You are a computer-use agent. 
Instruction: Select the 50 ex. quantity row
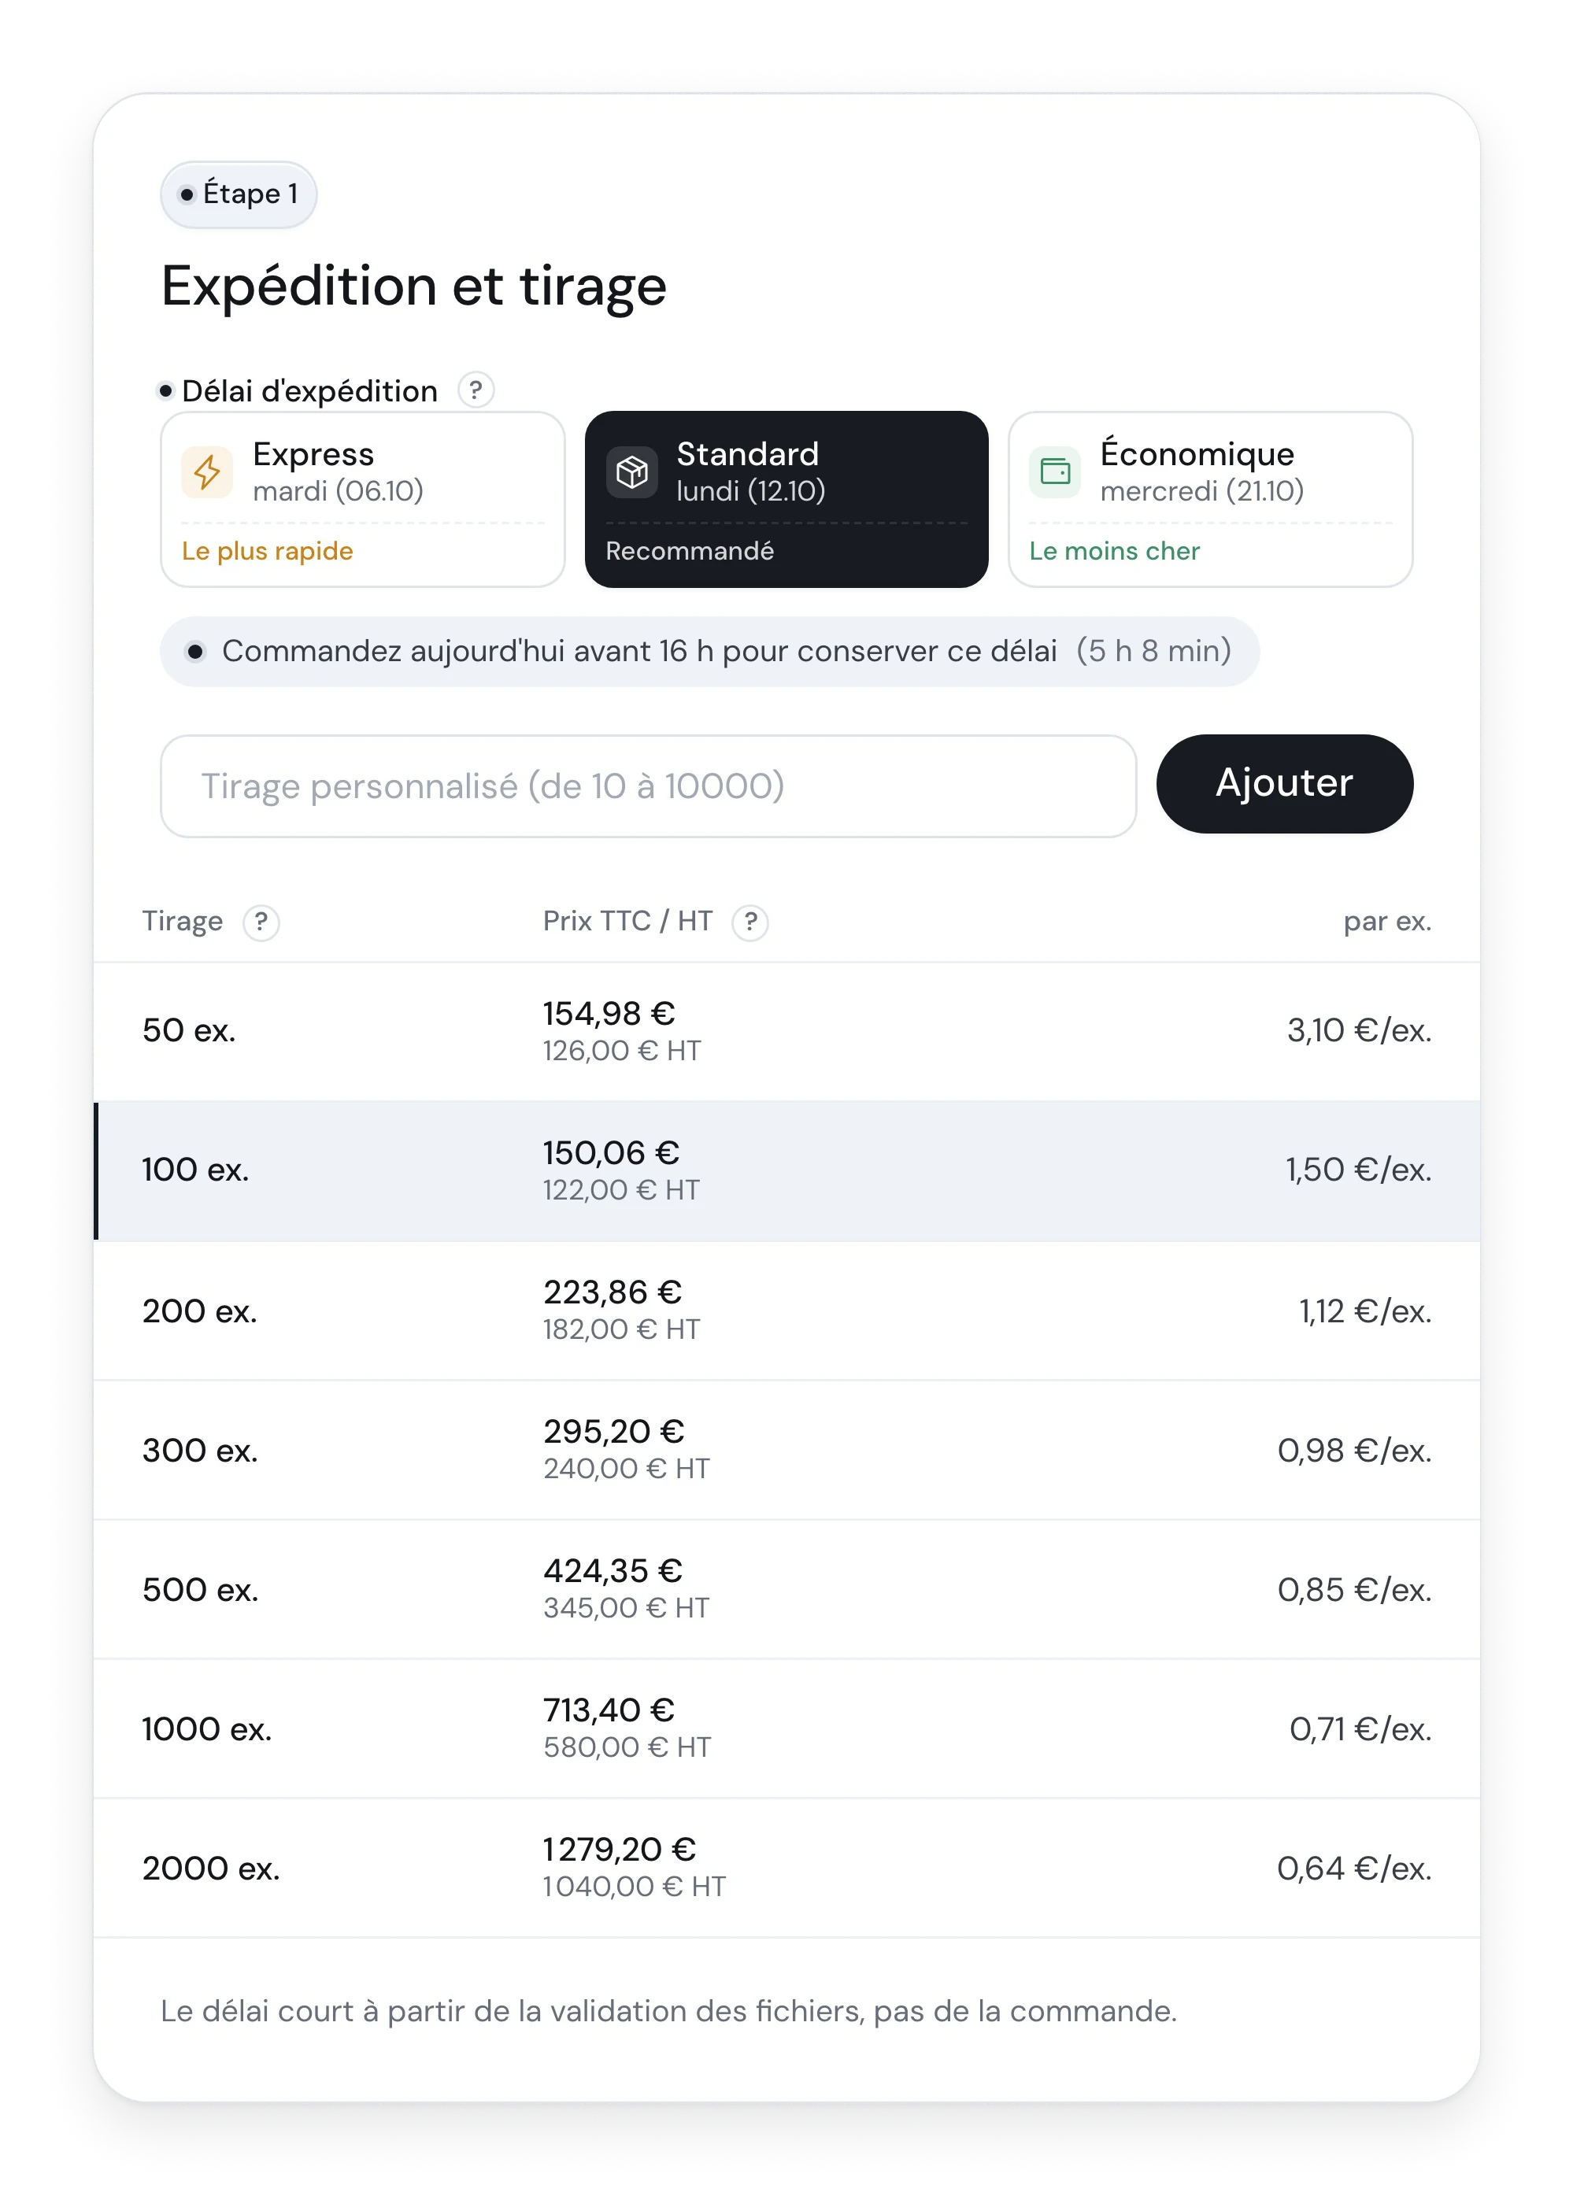(786, 1031)
